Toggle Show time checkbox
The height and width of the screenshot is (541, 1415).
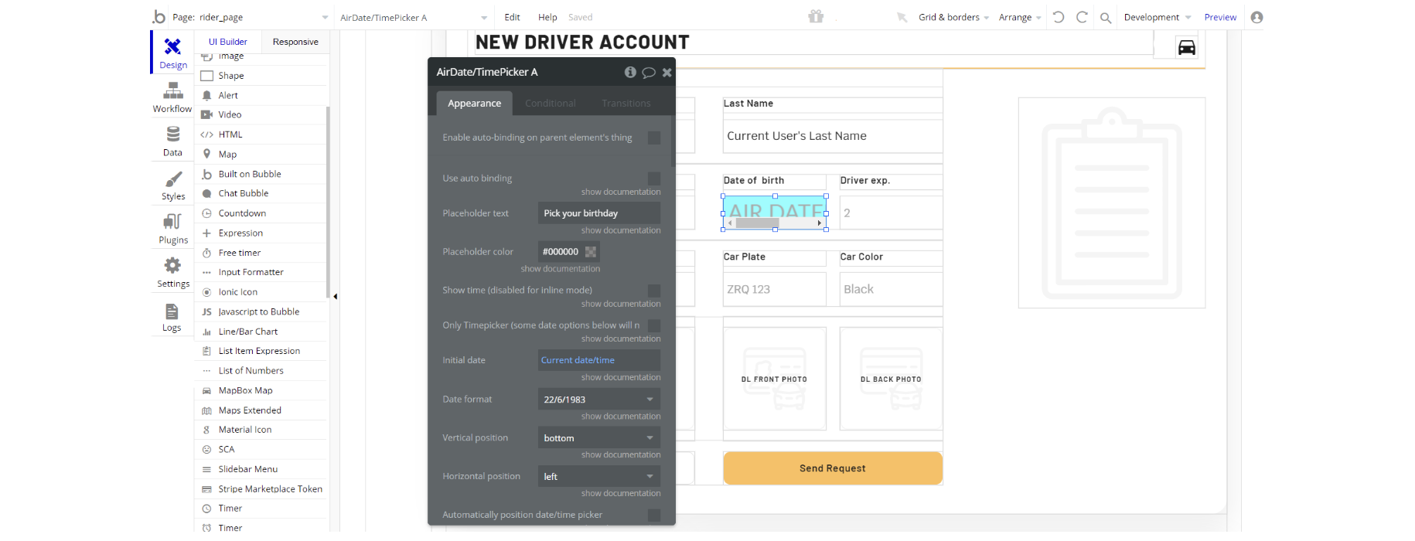(654, 291)
